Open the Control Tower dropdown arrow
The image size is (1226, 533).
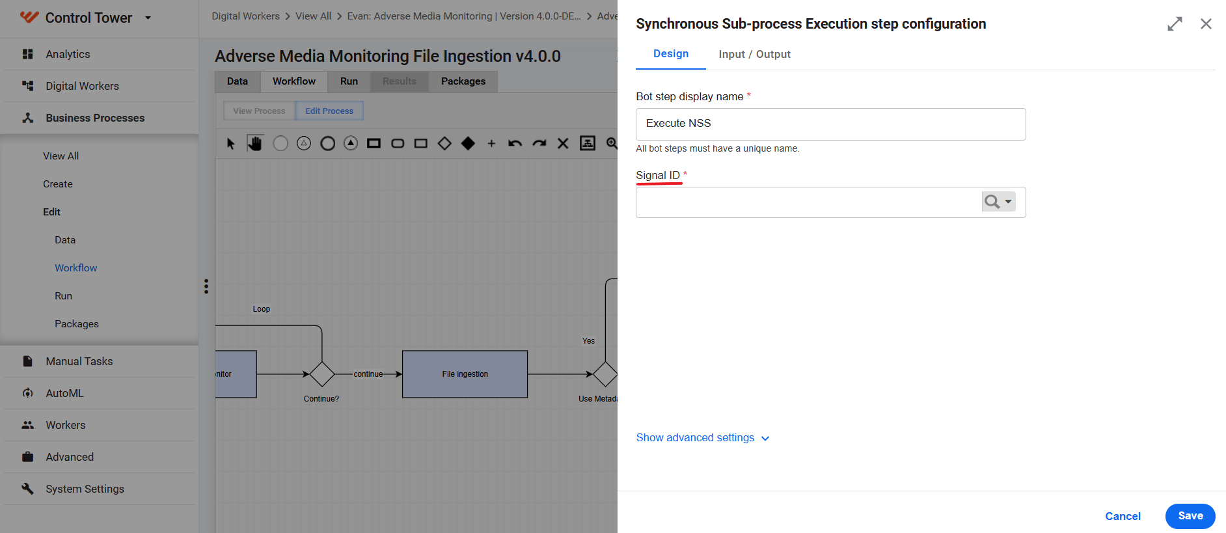point(148,18)
